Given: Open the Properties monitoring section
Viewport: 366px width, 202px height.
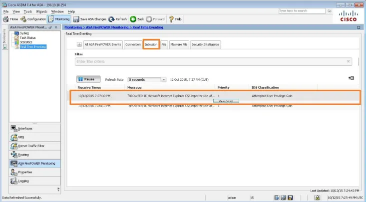Looking at the screenshot, I should [x=35, y=172].
